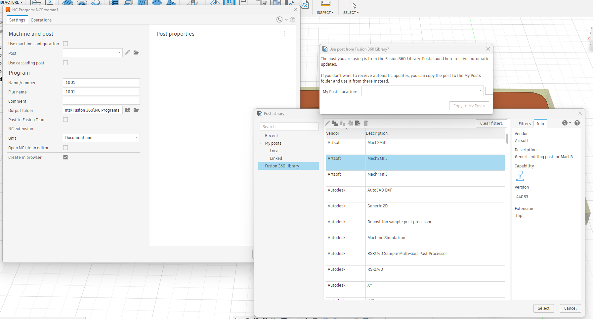Click the export post icon in Post Library toolbar
This screenshot has height=319, width=593.
358,123
